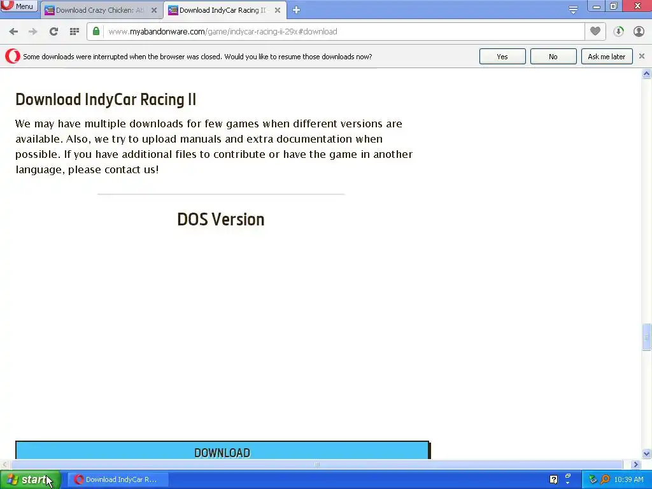Click No to decline resuming downloads
Viewport: 652px width, 489px height.
(x=553, y=57)
